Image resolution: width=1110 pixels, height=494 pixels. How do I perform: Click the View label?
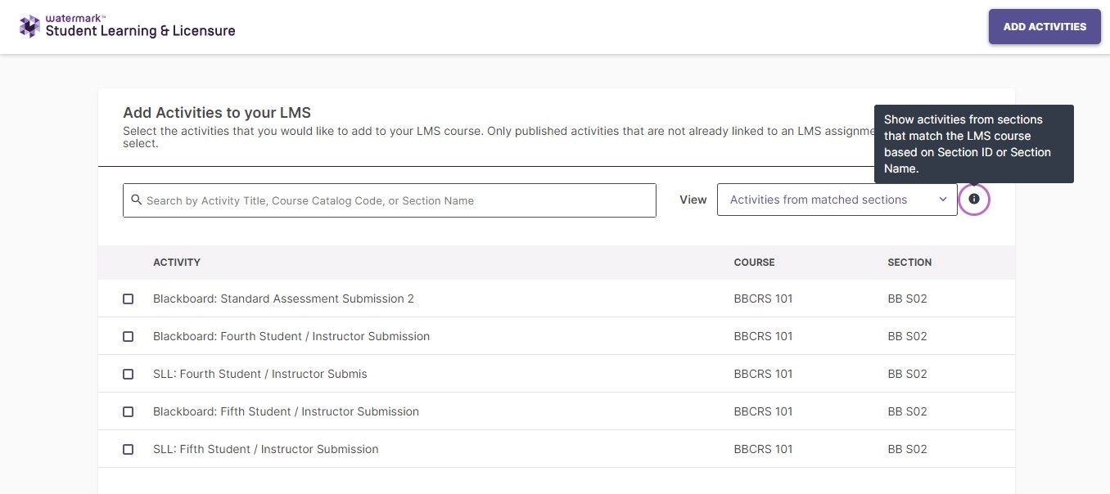pos(693,200)
